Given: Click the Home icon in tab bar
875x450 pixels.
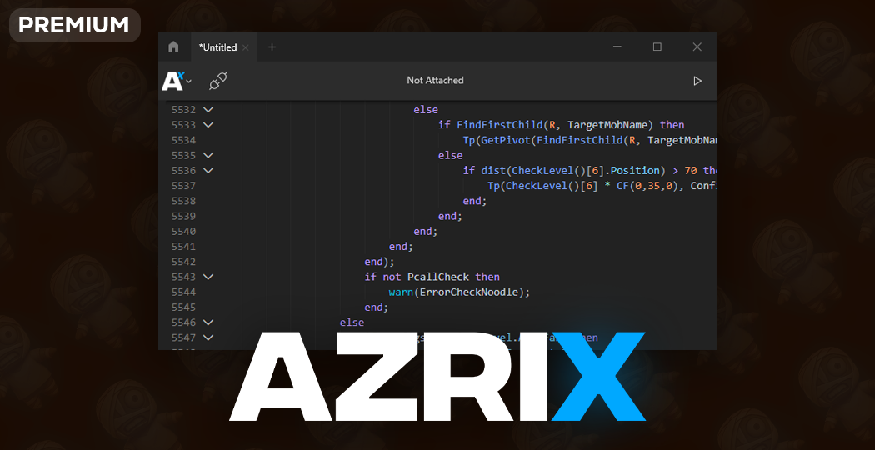Looking at the screenshot, I should coord(173,47).
